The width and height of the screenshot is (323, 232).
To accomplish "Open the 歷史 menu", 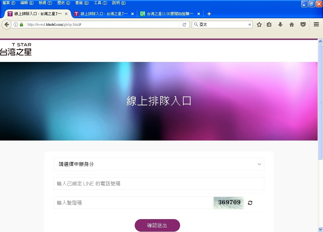I will pos(64,3).
